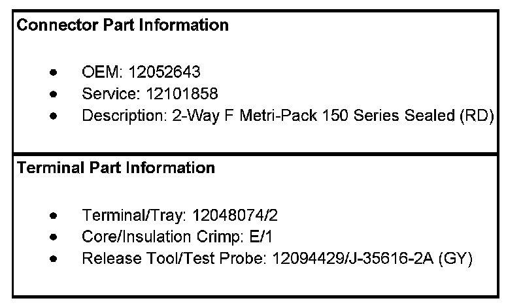Select the Service part number 12101858
523x307 pixels.
point(177,93)
